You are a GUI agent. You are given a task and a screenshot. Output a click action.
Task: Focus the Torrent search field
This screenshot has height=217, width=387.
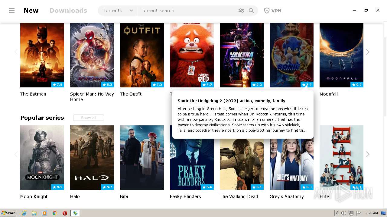[x=187, y=11]
